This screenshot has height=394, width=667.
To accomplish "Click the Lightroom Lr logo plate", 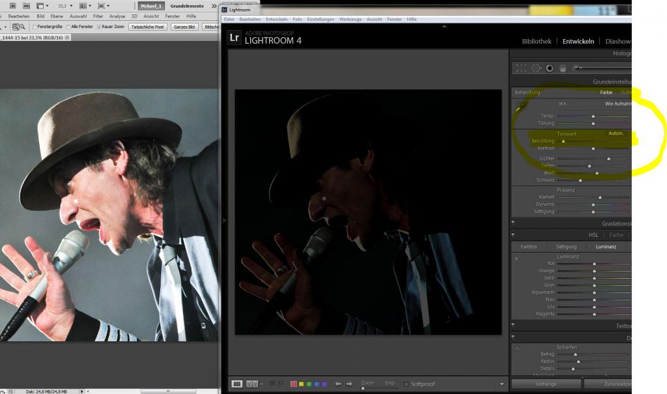I will [234, 37].
